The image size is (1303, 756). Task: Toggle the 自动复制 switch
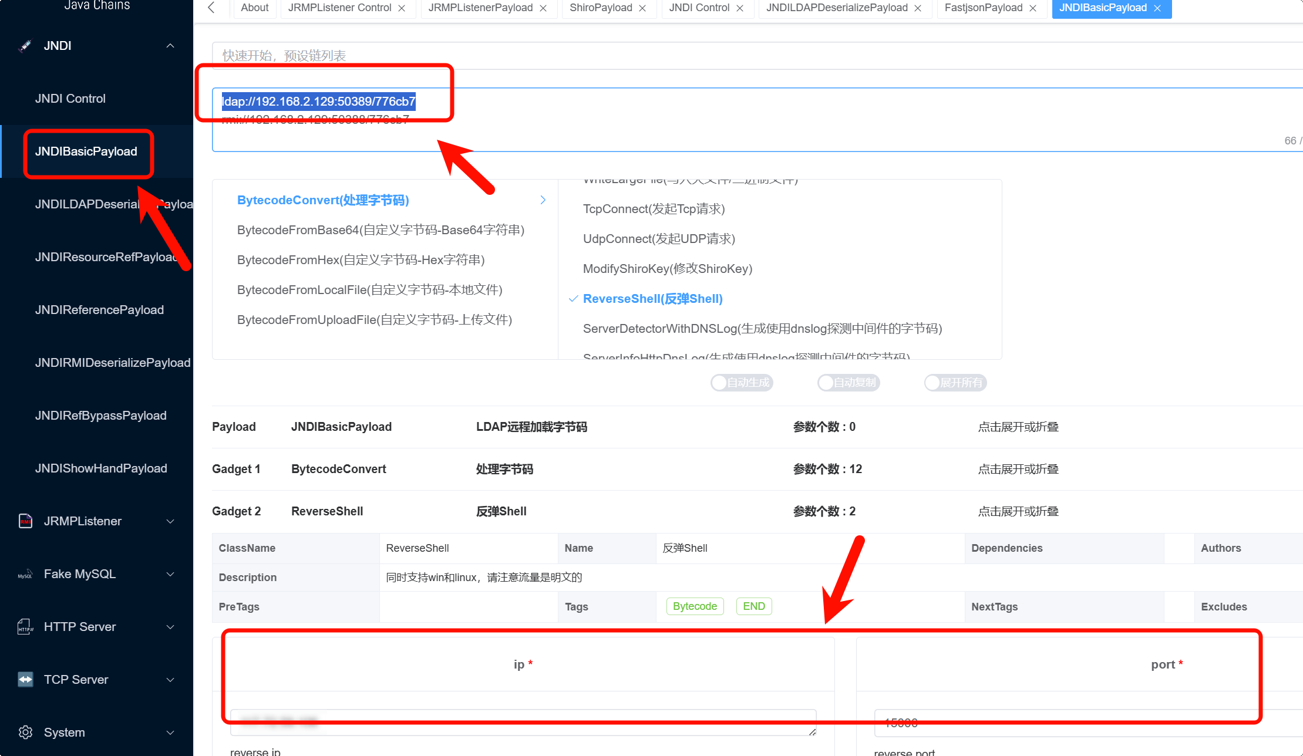coord(848,383)
